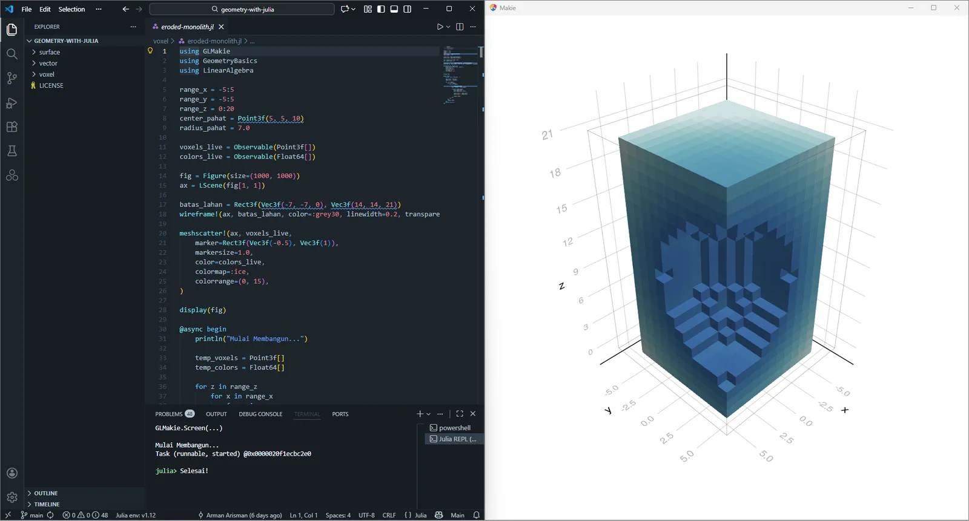Viewport: 969px width, 521px height.
Task: Click Ln 1, Col 1 in the status bar
Action: [x=303, y=515]
